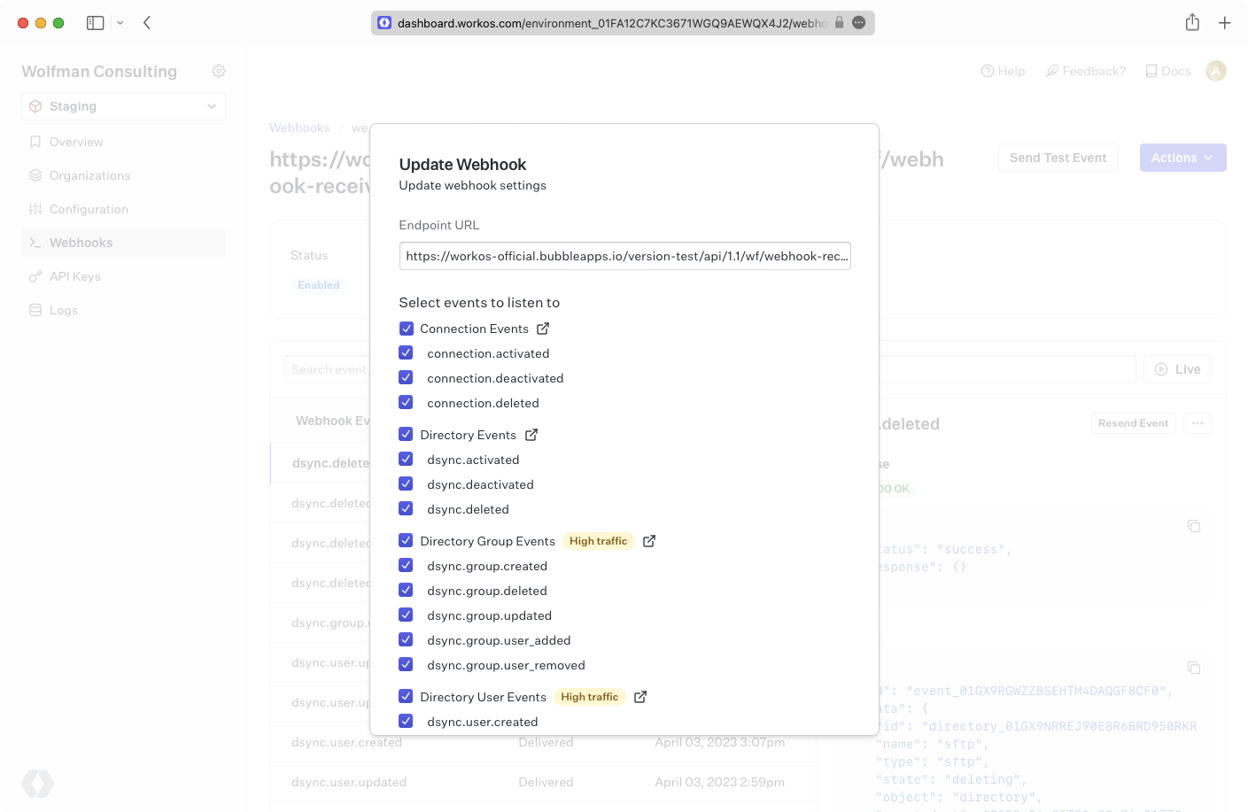Click the account avatar in the top right

coord(1216,71)
